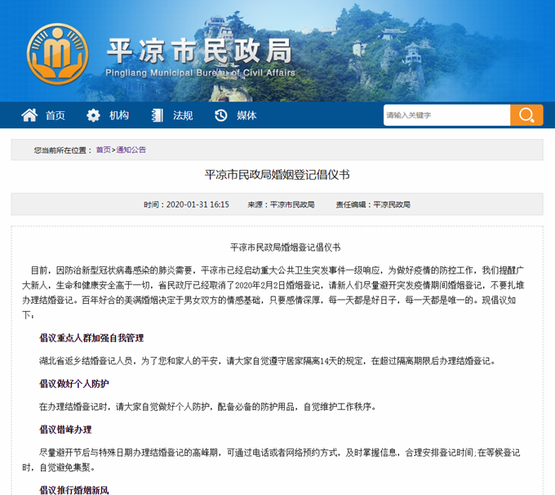The image size is (555, 495).
Task: Click the Pingliang Municipal Bureau of Civil Affairs subtitle
Action: [x=200, y=73]
